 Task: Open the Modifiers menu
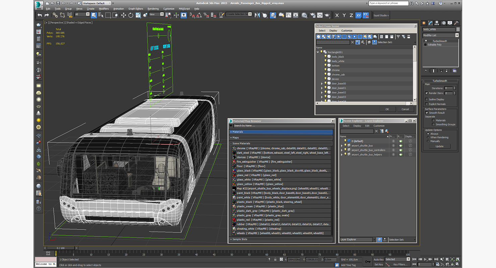click(x=104, y=9)
